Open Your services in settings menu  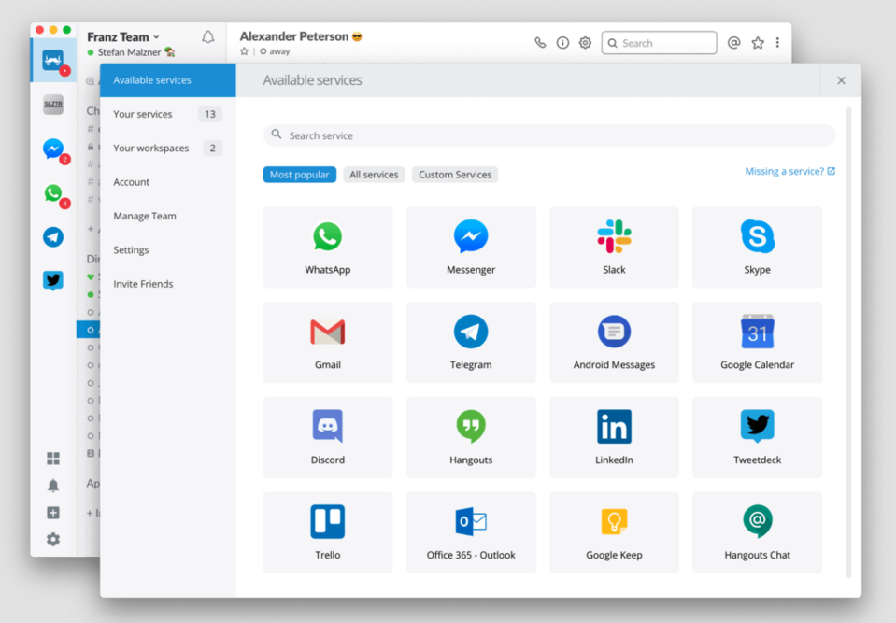click(143, 114)
